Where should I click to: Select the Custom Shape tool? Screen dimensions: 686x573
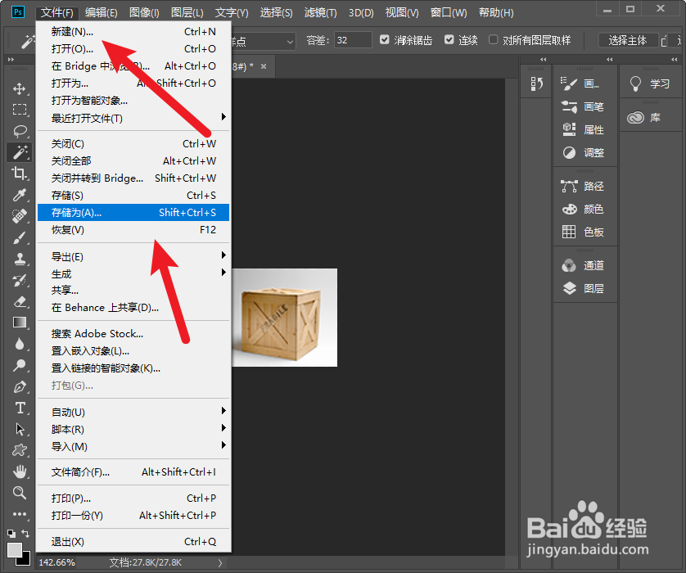20,450
